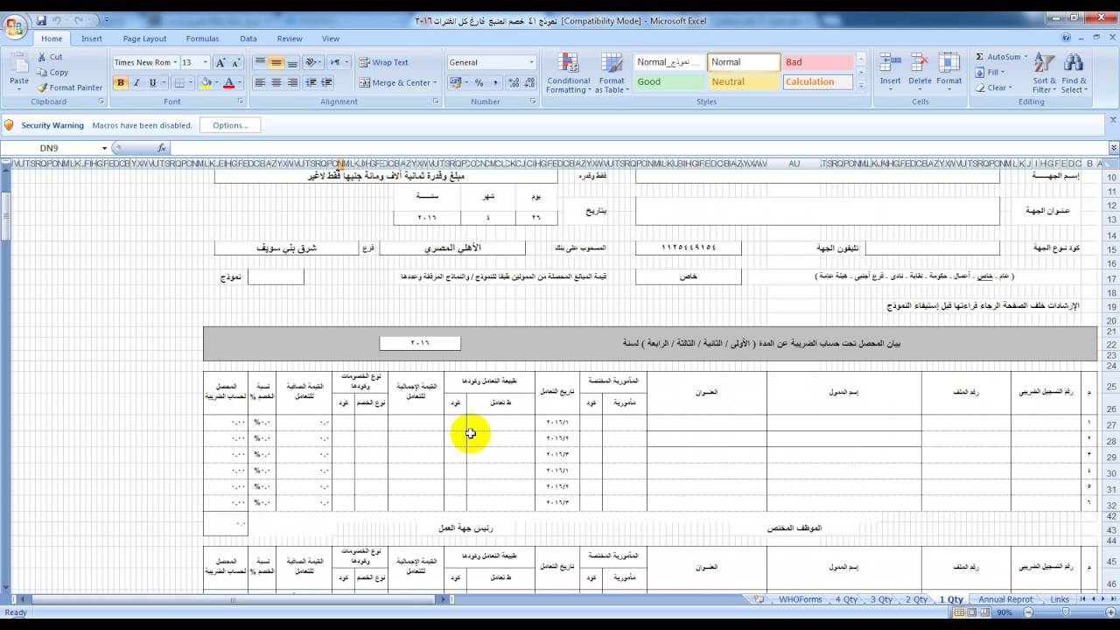Click the Insert Function fx icon

point(162,148)
